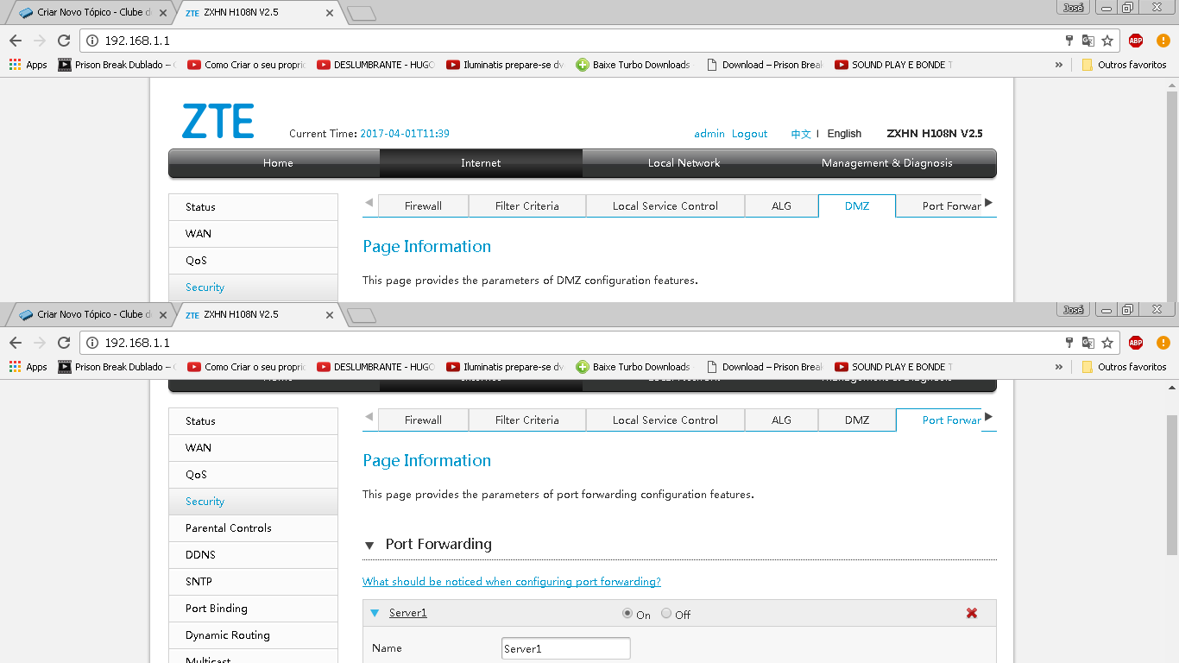The image size is (1179, 663).
Task: Click the admin link in upper window
Action: pyautogui.click(x=709, y=134)
